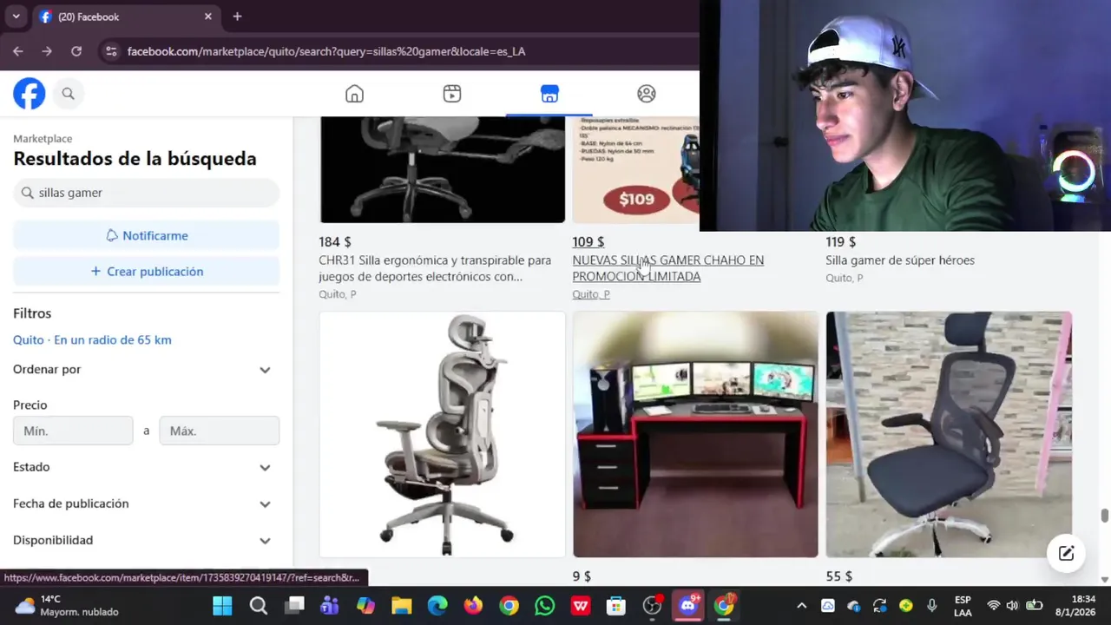The height and width of the screenshot is (625, 1111).
Task: Open Windows taskbar search
Action: click(x=258, y=605)
